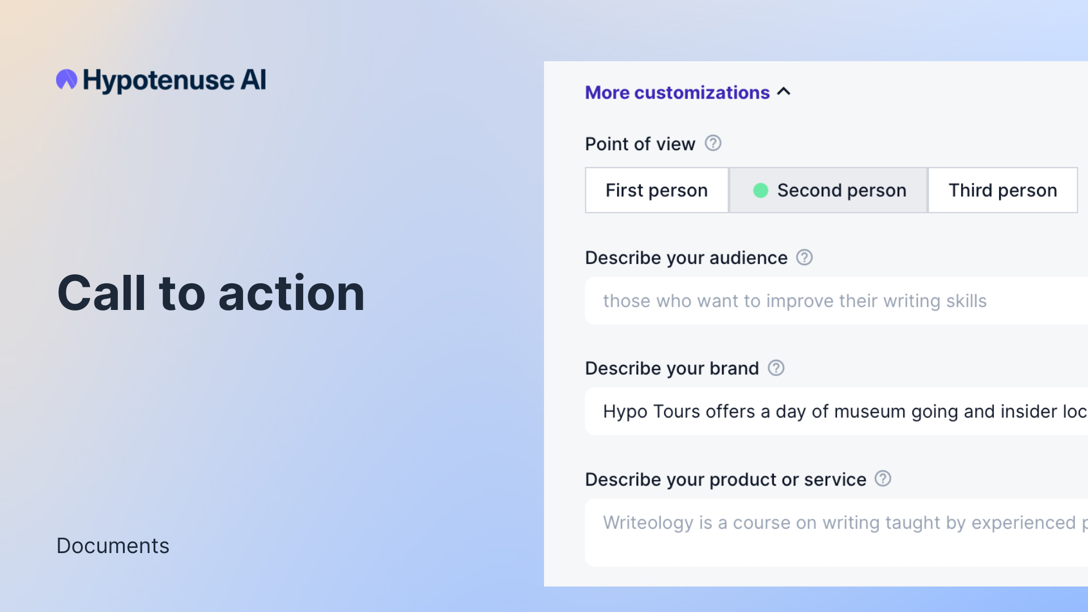Click the Describe your product or service help icon
The width and height of the screenshot is (1088, 612).
pyautogui.click(x=882, y=479)
